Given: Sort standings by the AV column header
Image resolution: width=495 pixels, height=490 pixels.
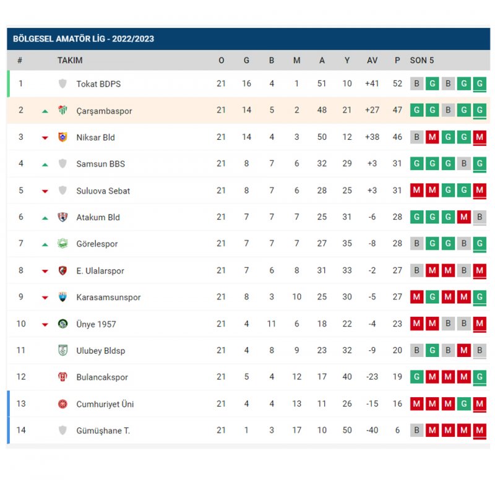Looking at the screenshot, I should 372,61.
